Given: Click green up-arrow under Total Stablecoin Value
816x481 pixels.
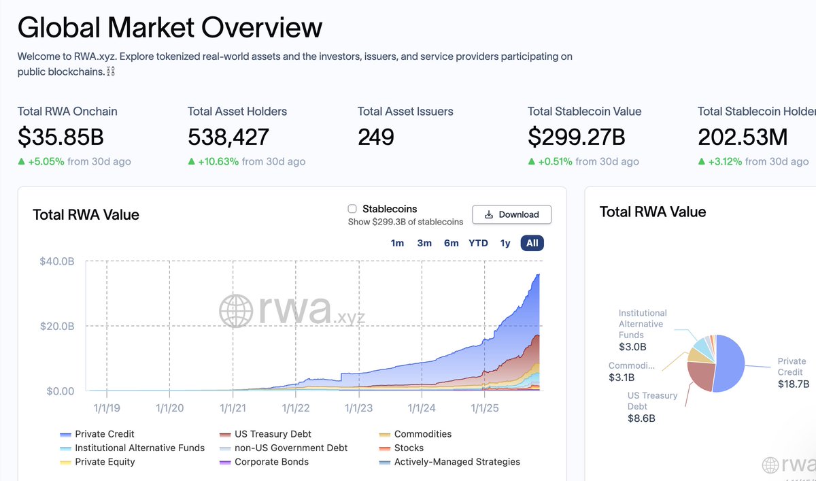Looking at the screenshot, I should point(531,161).
